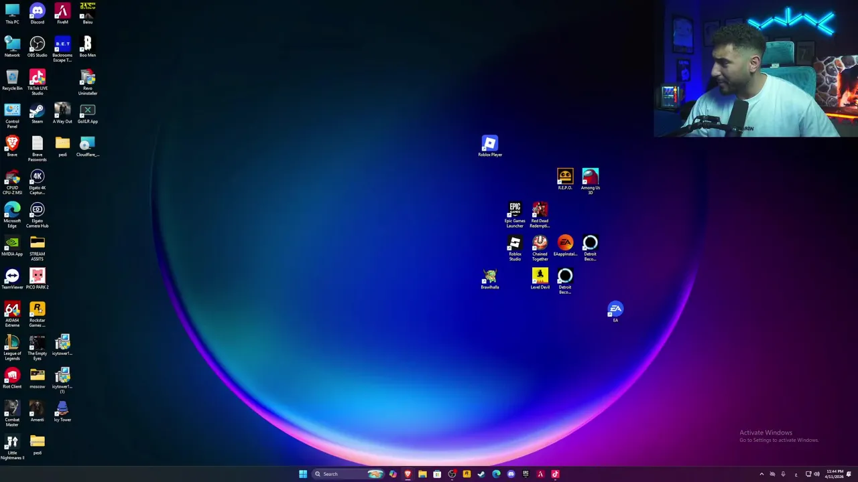Select the CPUID CPU-Z MSI icon
This screenshot has height=482, width=858.
pyautogui.click(x=12, y=182)
